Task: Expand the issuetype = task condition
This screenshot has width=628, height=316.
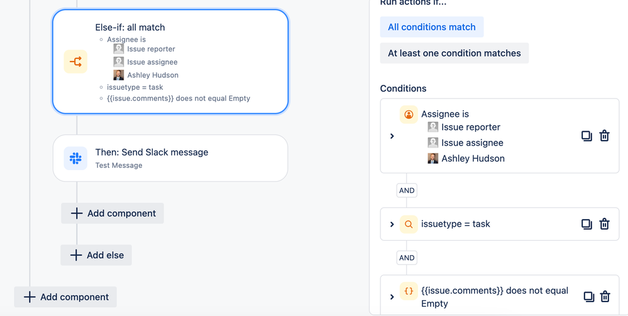Action: pyautogui.click(x=392, y=224)
